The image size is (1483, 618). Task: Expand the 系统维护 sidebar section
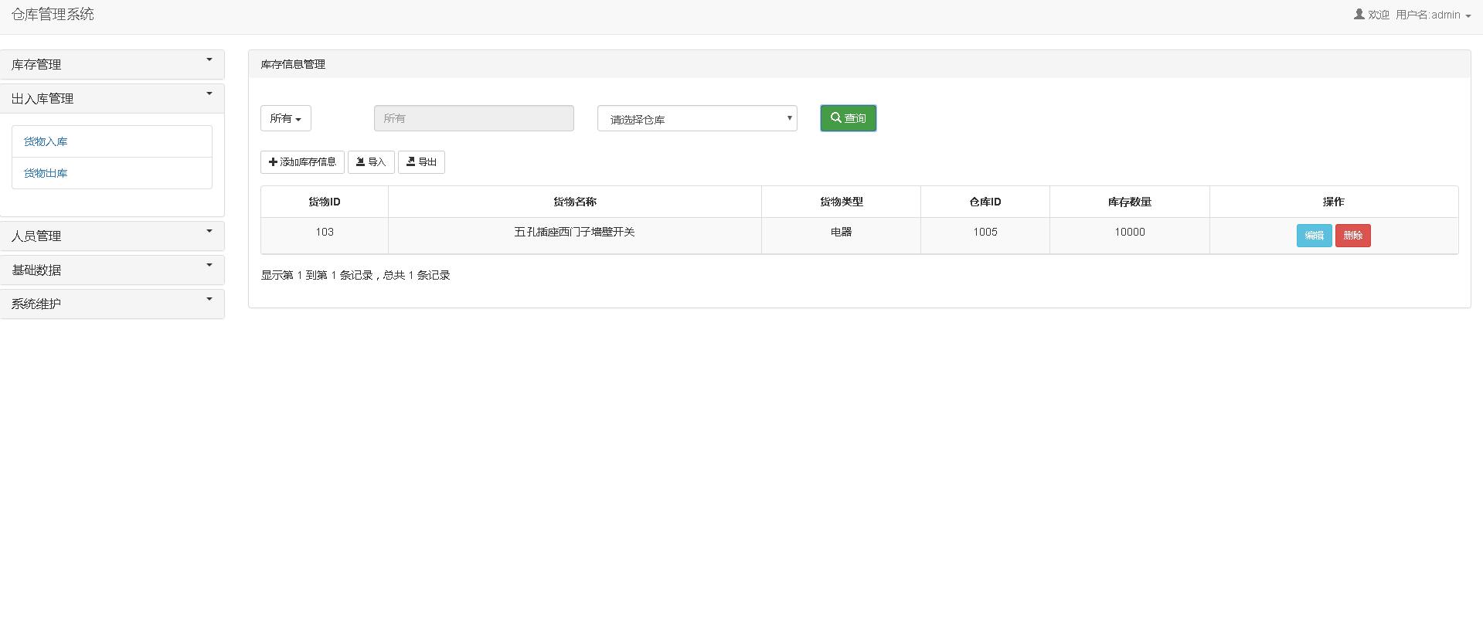click(x=112, y=304)
